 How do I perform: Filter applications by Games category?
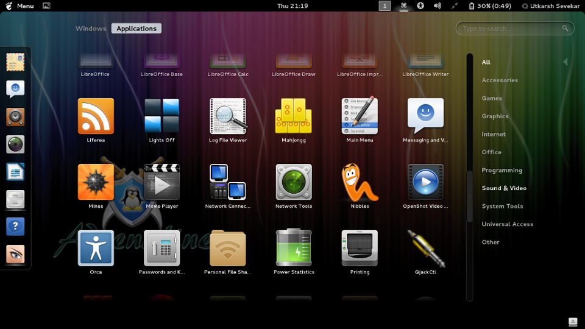click(x=492, y=98)
